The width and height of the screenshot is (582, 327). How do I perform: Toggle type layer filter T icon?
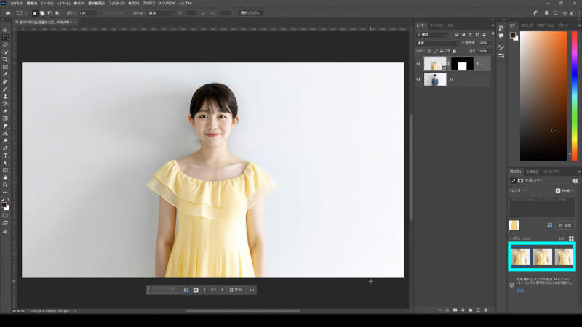click(x=470, y=35)
